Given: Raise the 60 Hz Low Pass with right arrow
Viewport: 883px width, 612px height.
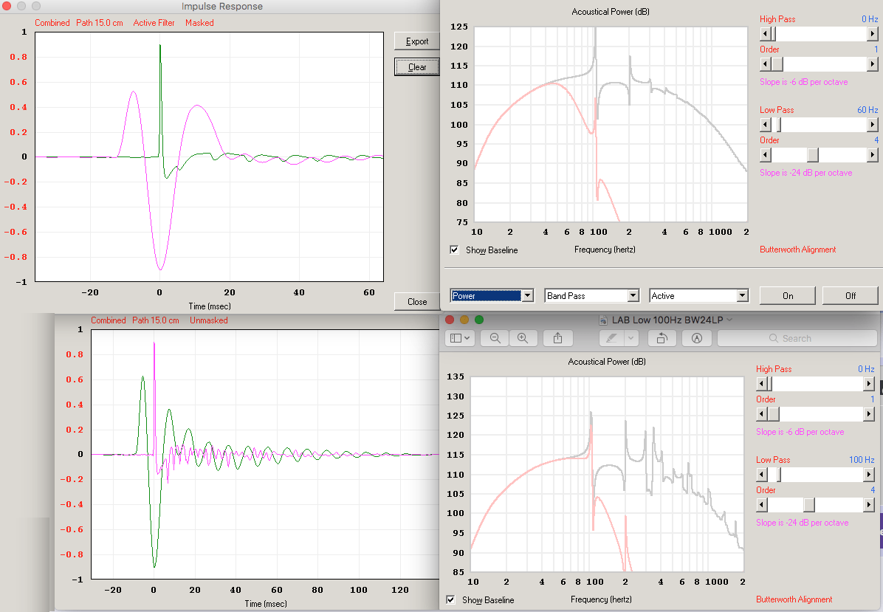Looking at the screenshot, I should 873,125.
